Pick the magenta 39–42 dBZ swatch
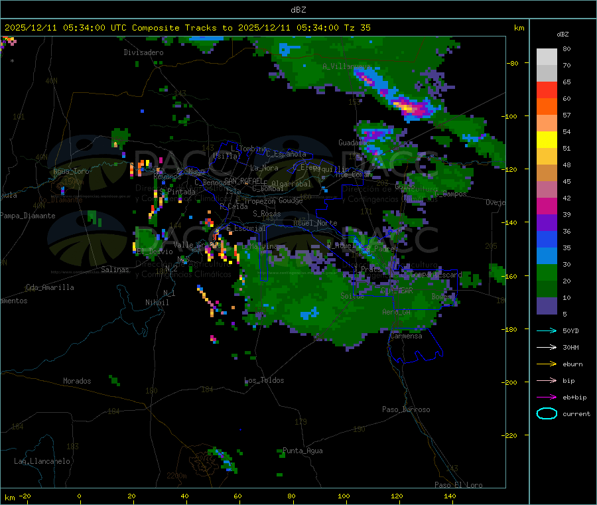Viewport: 597px width, 505px height. (x=547, y=206)
